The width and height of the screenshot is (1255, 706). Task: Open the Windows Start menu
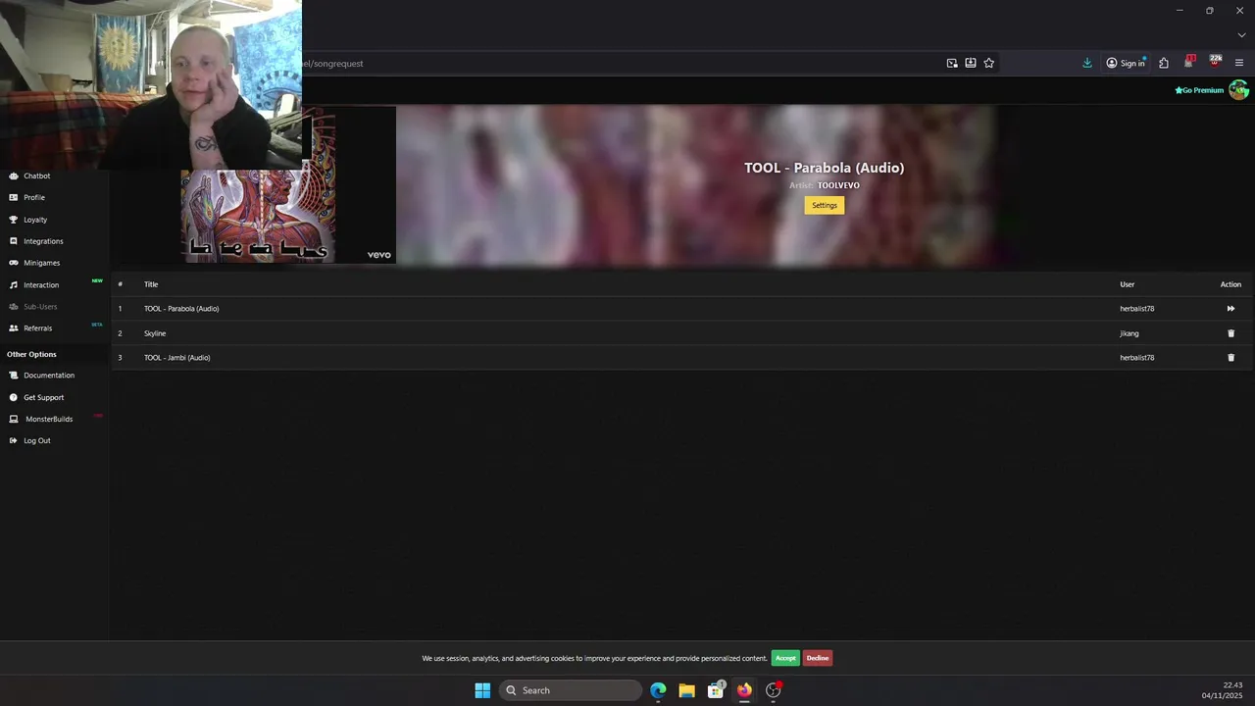[x=482, y=690]
